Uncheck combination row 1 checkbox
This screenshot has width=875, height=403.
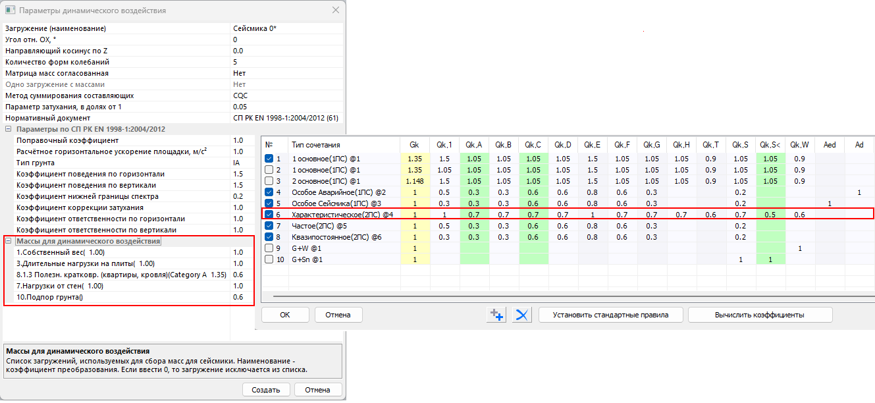[x=269, y=159]
